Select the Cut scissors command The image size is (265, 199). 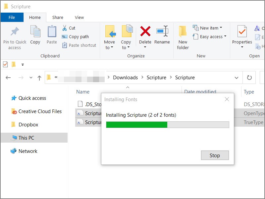pos(69,28)
